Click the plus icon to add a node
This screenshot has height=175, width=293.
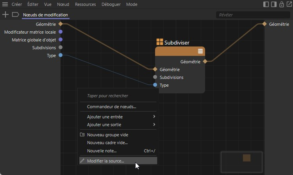(x=5, y=14)
